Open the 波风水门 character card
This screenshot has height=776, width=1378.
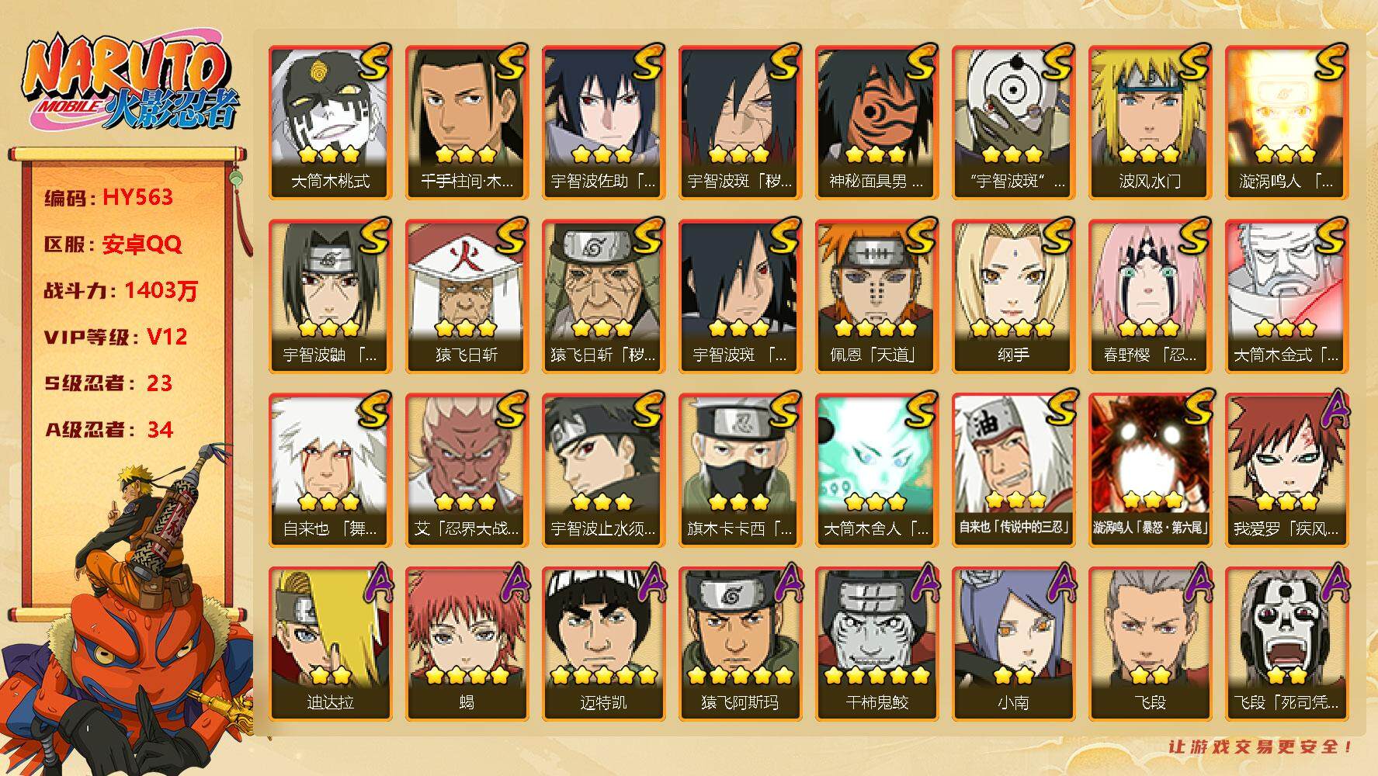click(x=1150, y=123)
